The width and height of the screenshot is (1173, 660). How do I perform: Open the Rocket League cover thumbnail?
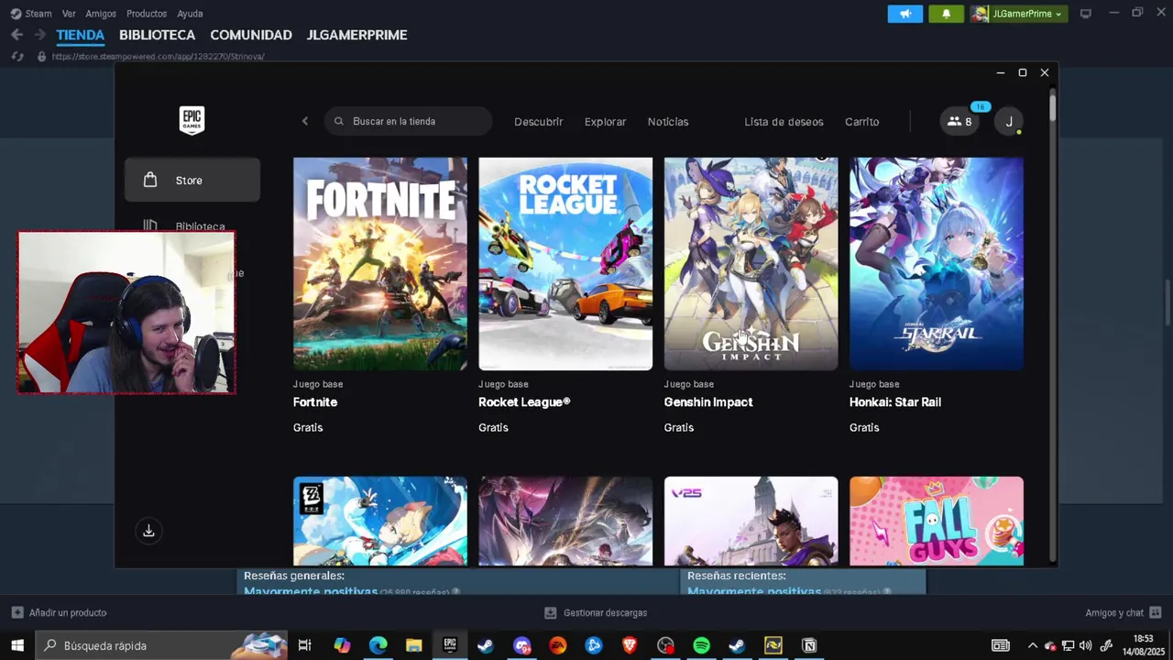pyautogui.click(x=565, y=263)
